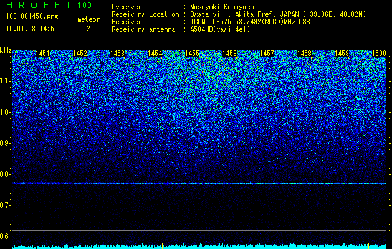The width and height of the screenshot is (392, 249).
Task: Click the Ovserver label
Action: pos(127,7)
